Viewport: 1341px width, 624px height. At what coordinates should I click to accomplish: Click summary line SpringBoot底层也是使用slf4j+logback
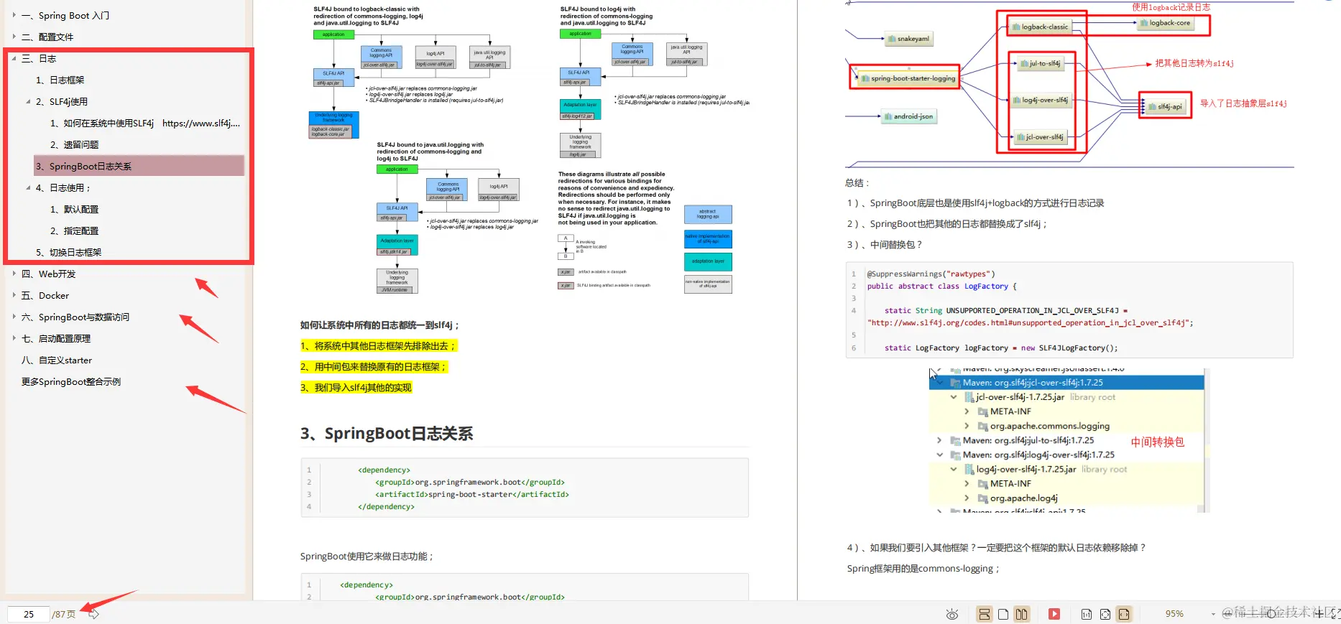(976, 203)
